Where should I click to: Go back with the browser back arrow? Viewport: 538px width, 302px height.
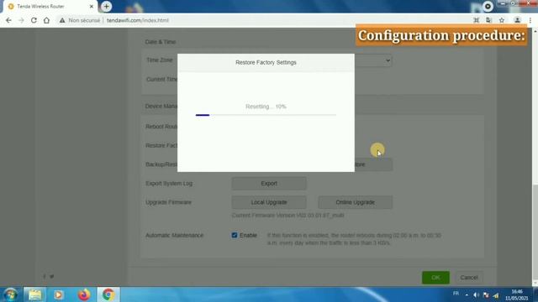tap(8, 20)
